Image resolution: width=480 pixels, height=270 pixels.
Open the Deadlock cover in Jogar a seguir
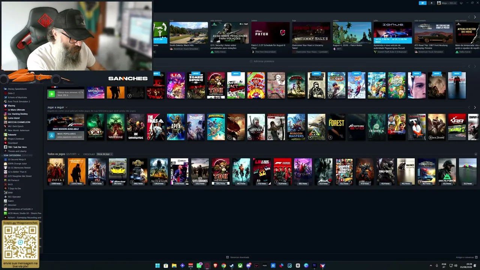[376, 127]
